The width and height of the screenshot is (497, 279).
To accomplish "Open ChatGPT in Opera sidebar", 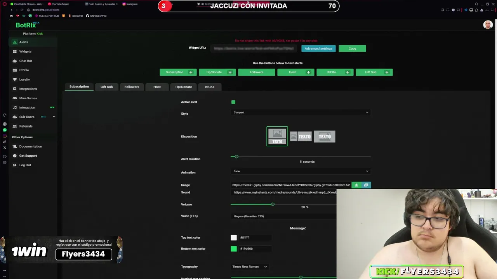I will [x=5, y=124].
